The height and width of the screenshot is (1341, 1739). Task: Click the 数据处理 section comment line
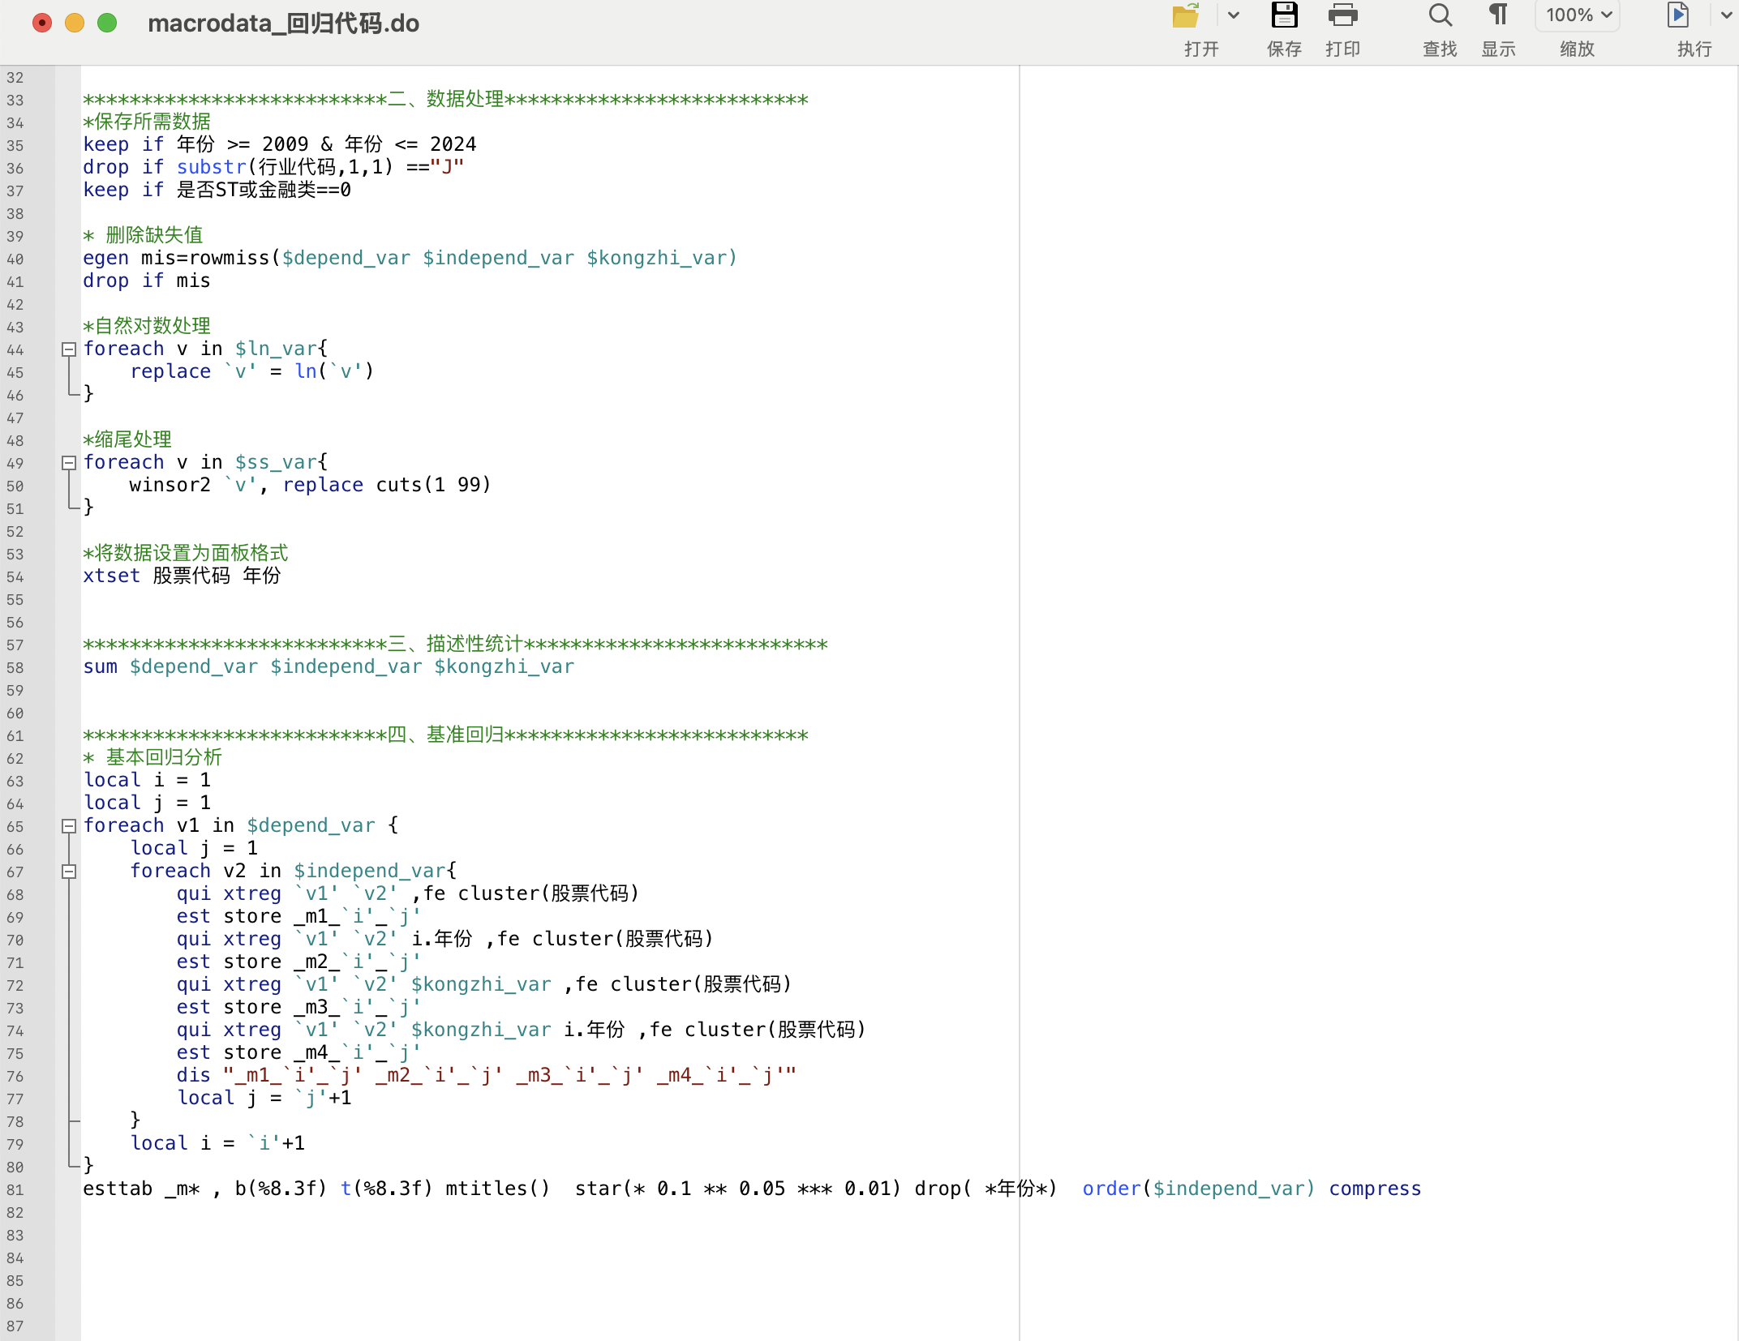click(445, 100)
